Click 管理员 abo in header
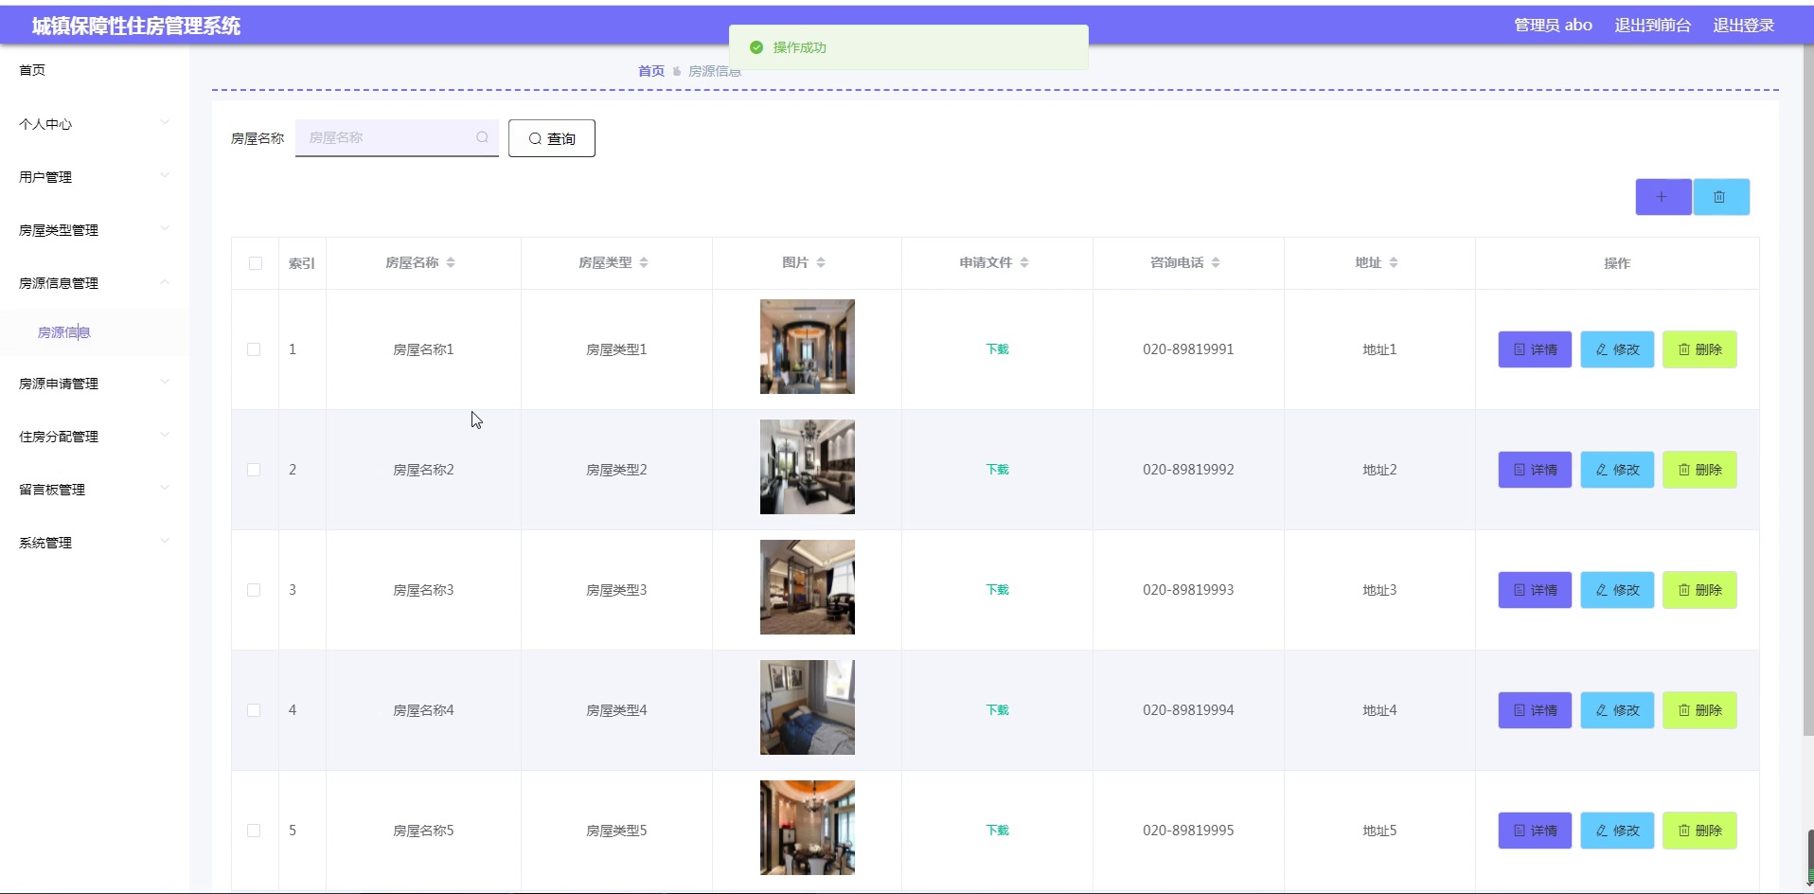This screenshot has height=894, width=1814. tap(1553, 26)
